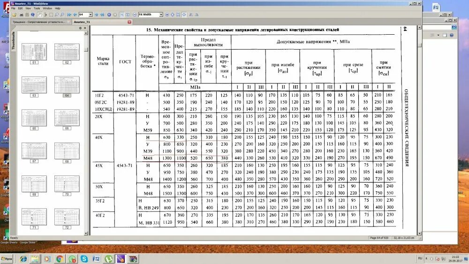The image size is (469, 264).
Task: Open the Window menu
Action: tap(47, 8)
